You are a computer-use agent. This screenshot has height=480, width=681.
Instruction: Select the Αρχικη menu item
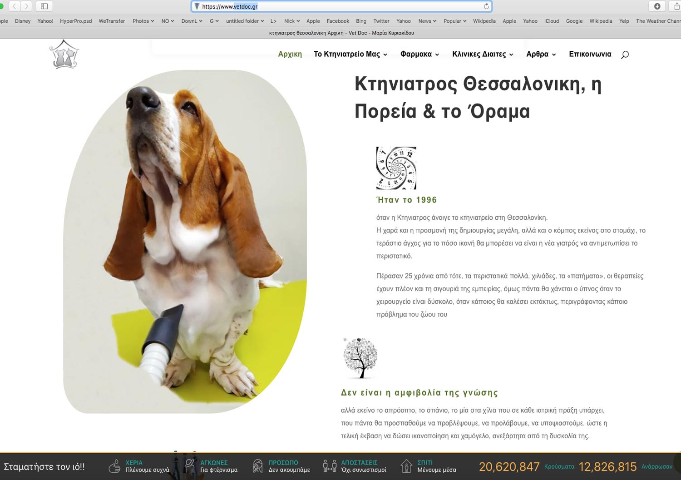click(290, 54)
